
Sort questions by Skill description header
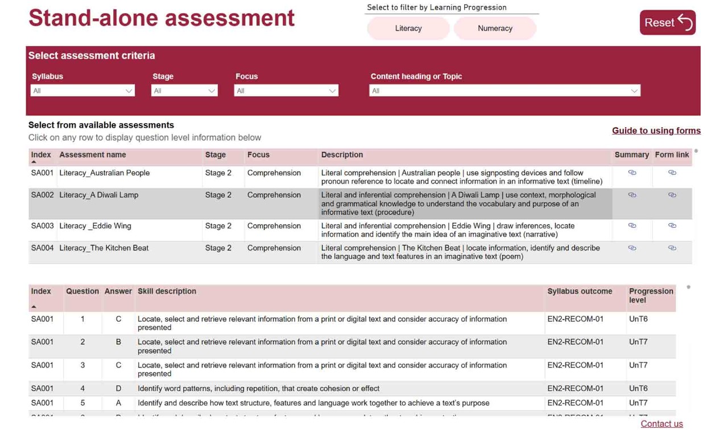tap(167, 291)
